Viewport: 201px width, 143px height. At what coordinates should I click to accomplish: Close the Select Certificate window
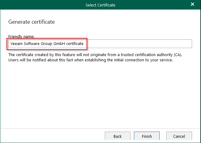tap(192, 4)
